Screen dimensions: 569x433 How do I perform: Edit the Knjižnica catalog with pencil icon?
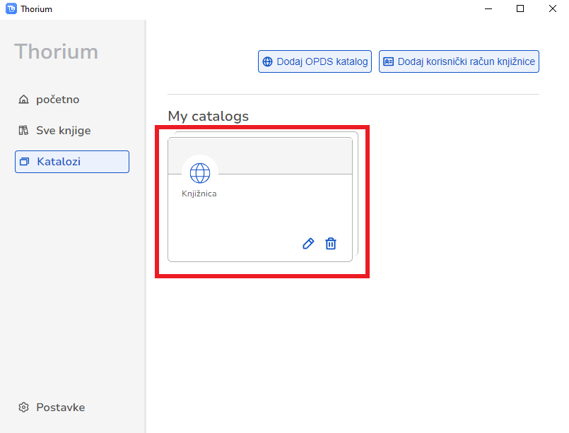click(x=307, y=244)
